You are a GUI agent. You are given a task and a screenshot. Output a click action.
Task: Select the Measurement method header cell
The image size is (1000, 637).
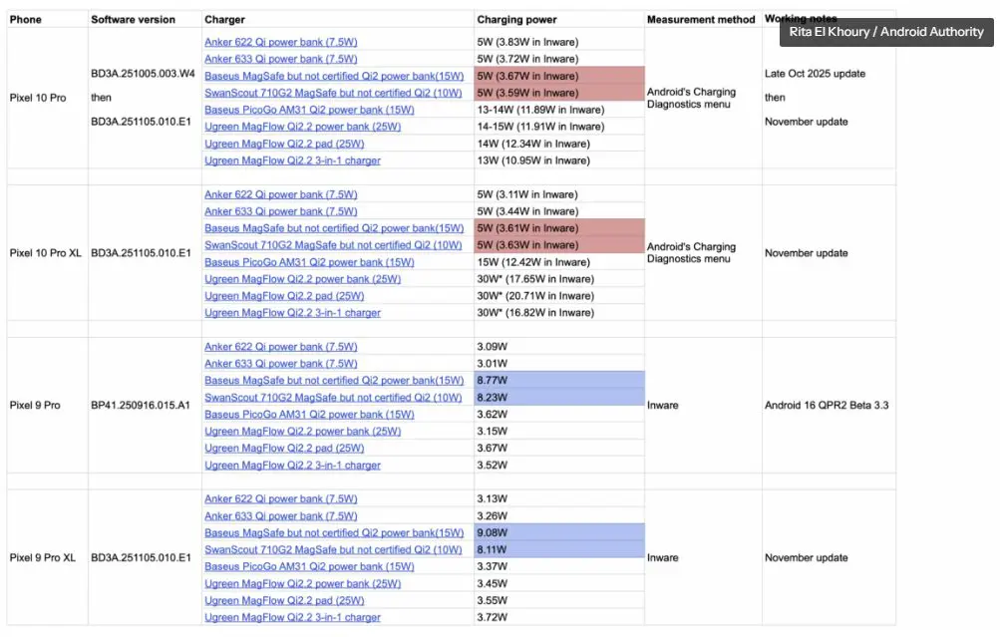pos(700,20)
